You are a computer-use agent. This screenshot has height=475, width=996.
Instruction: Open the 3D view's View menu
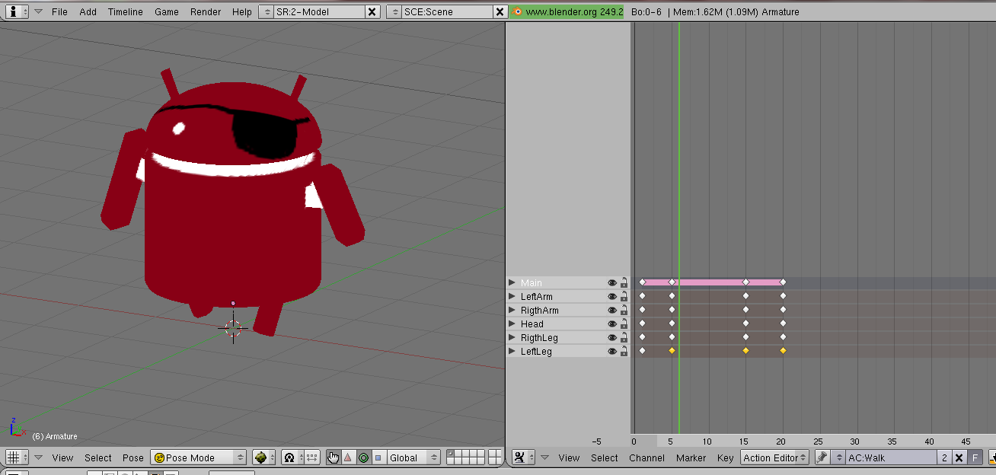[x=62, y=457]
